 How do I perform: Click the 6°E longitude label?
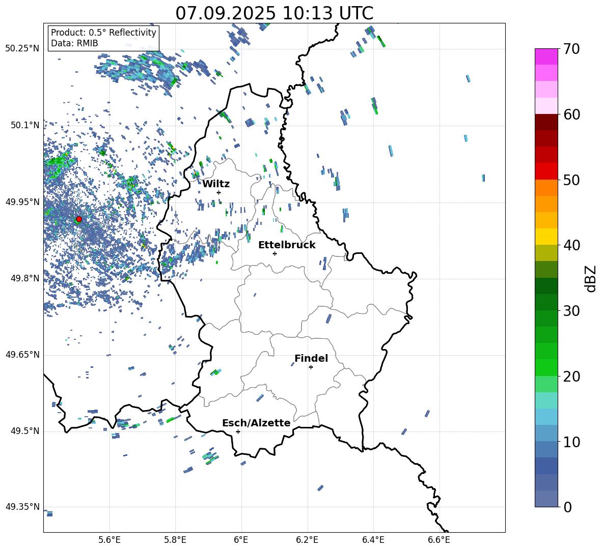(x=241, y=540)
